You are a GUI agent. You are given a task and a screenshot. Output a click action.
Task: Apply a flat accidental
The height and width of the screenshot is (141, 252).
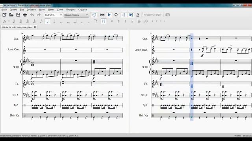(x=132, y=21)
